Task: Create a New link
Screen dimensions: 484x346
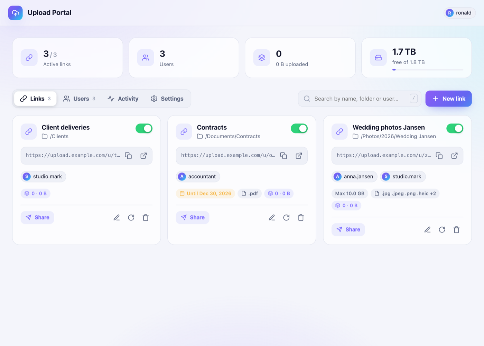Action: coord(448,99)
